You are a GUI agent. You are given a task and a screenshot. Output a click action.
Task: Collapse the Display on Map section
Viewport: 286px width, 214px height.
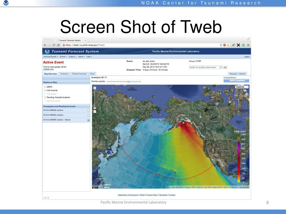(x=88, y=82)
